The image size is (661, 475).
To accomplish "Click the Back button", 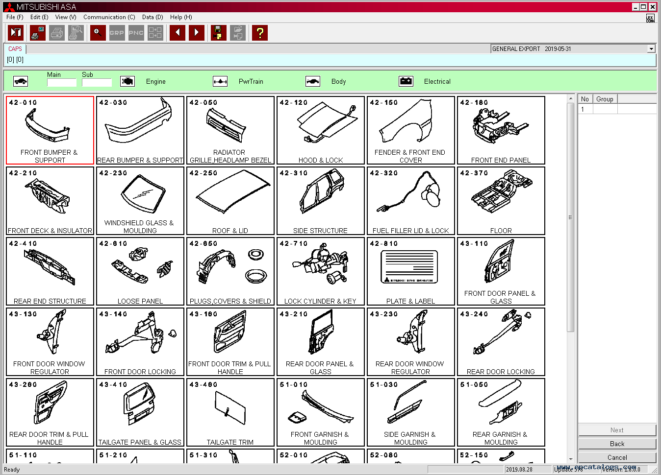I will coord(617,444).
